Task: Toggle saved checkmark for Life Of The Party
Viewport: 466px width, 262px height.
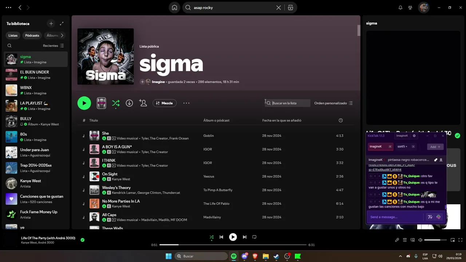Action: click(82, 240)
